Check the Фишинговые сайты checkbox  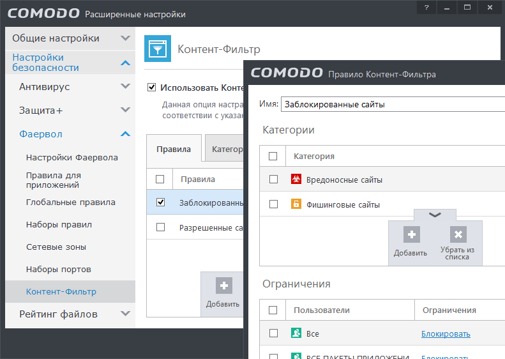(273, 204)
